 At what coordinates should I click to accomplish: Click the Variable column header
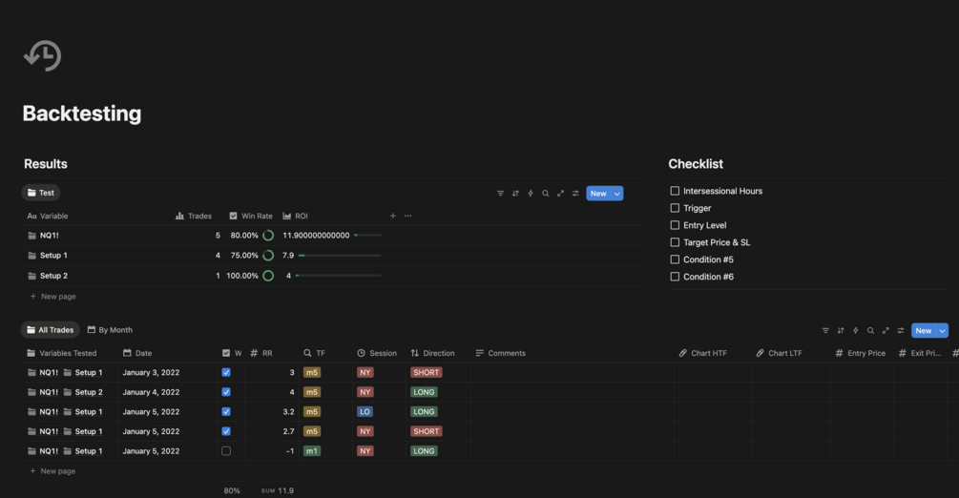[48, 216]
